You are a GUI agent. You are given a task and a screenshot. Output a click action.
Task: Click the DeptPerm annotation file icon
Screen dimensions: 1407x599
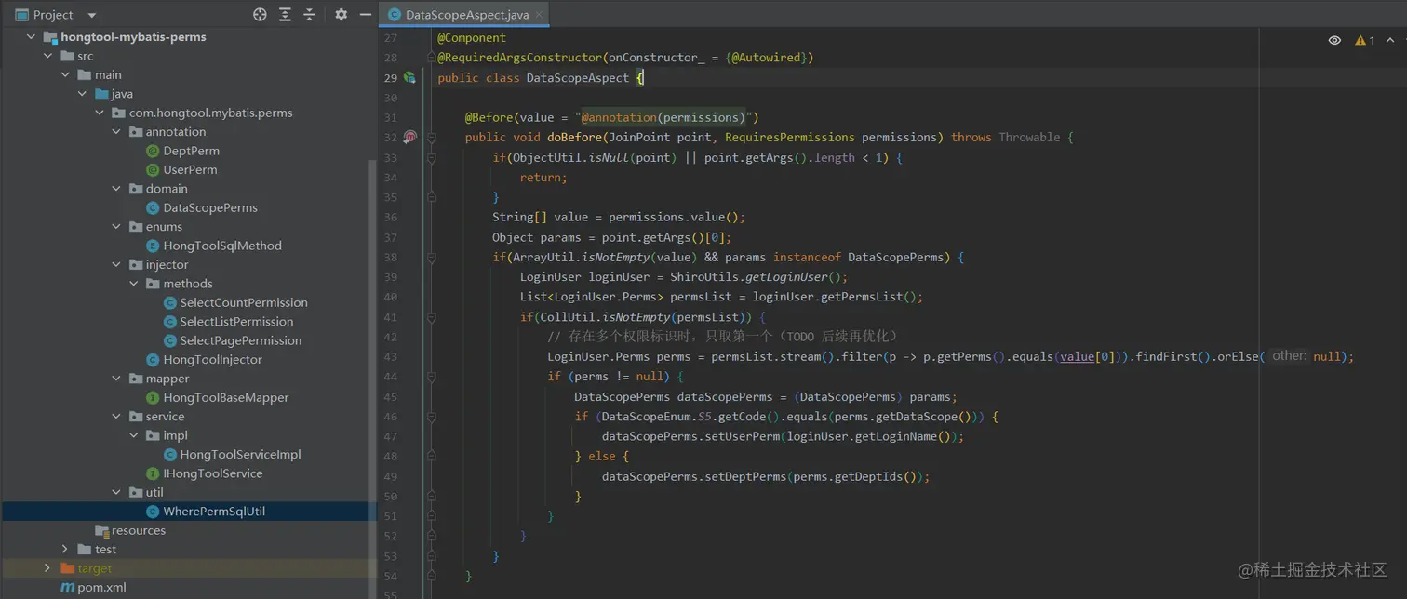(x=154, y=151)
